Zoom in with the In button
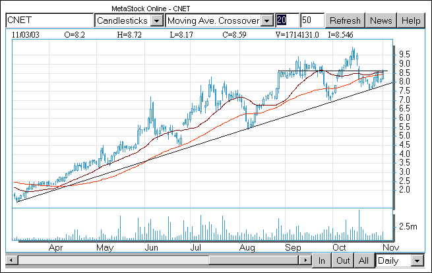Screen dimensions: 432x273 [x=321, y=260]
